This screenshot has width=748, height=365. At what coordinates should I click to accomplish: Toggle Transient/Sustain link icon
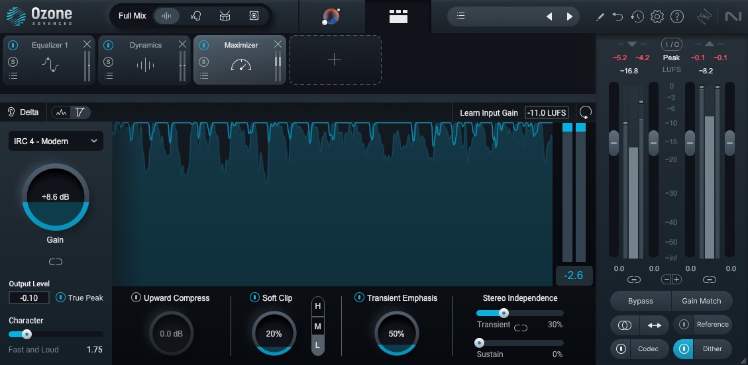521,328
